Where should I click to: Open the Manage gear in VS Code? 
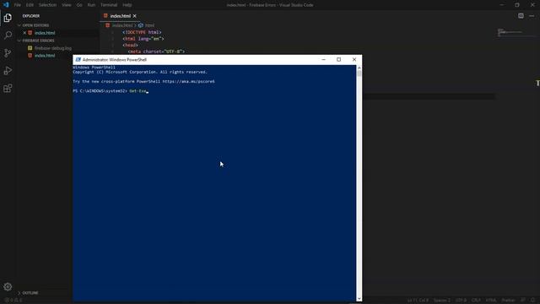coord(8,286)
